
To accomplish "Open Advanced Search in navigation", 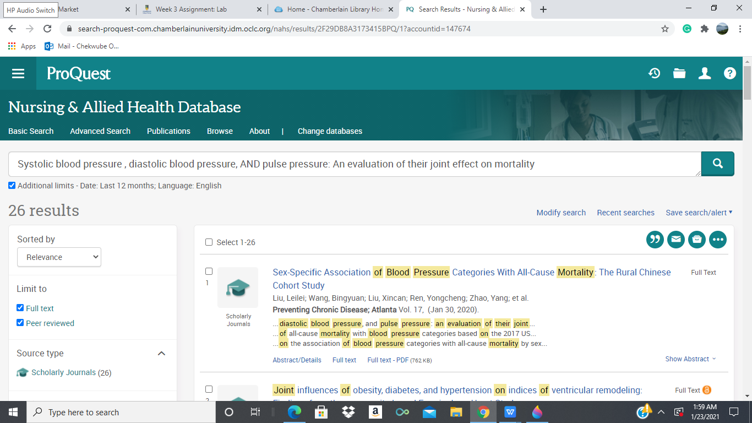I will point(100,131).
